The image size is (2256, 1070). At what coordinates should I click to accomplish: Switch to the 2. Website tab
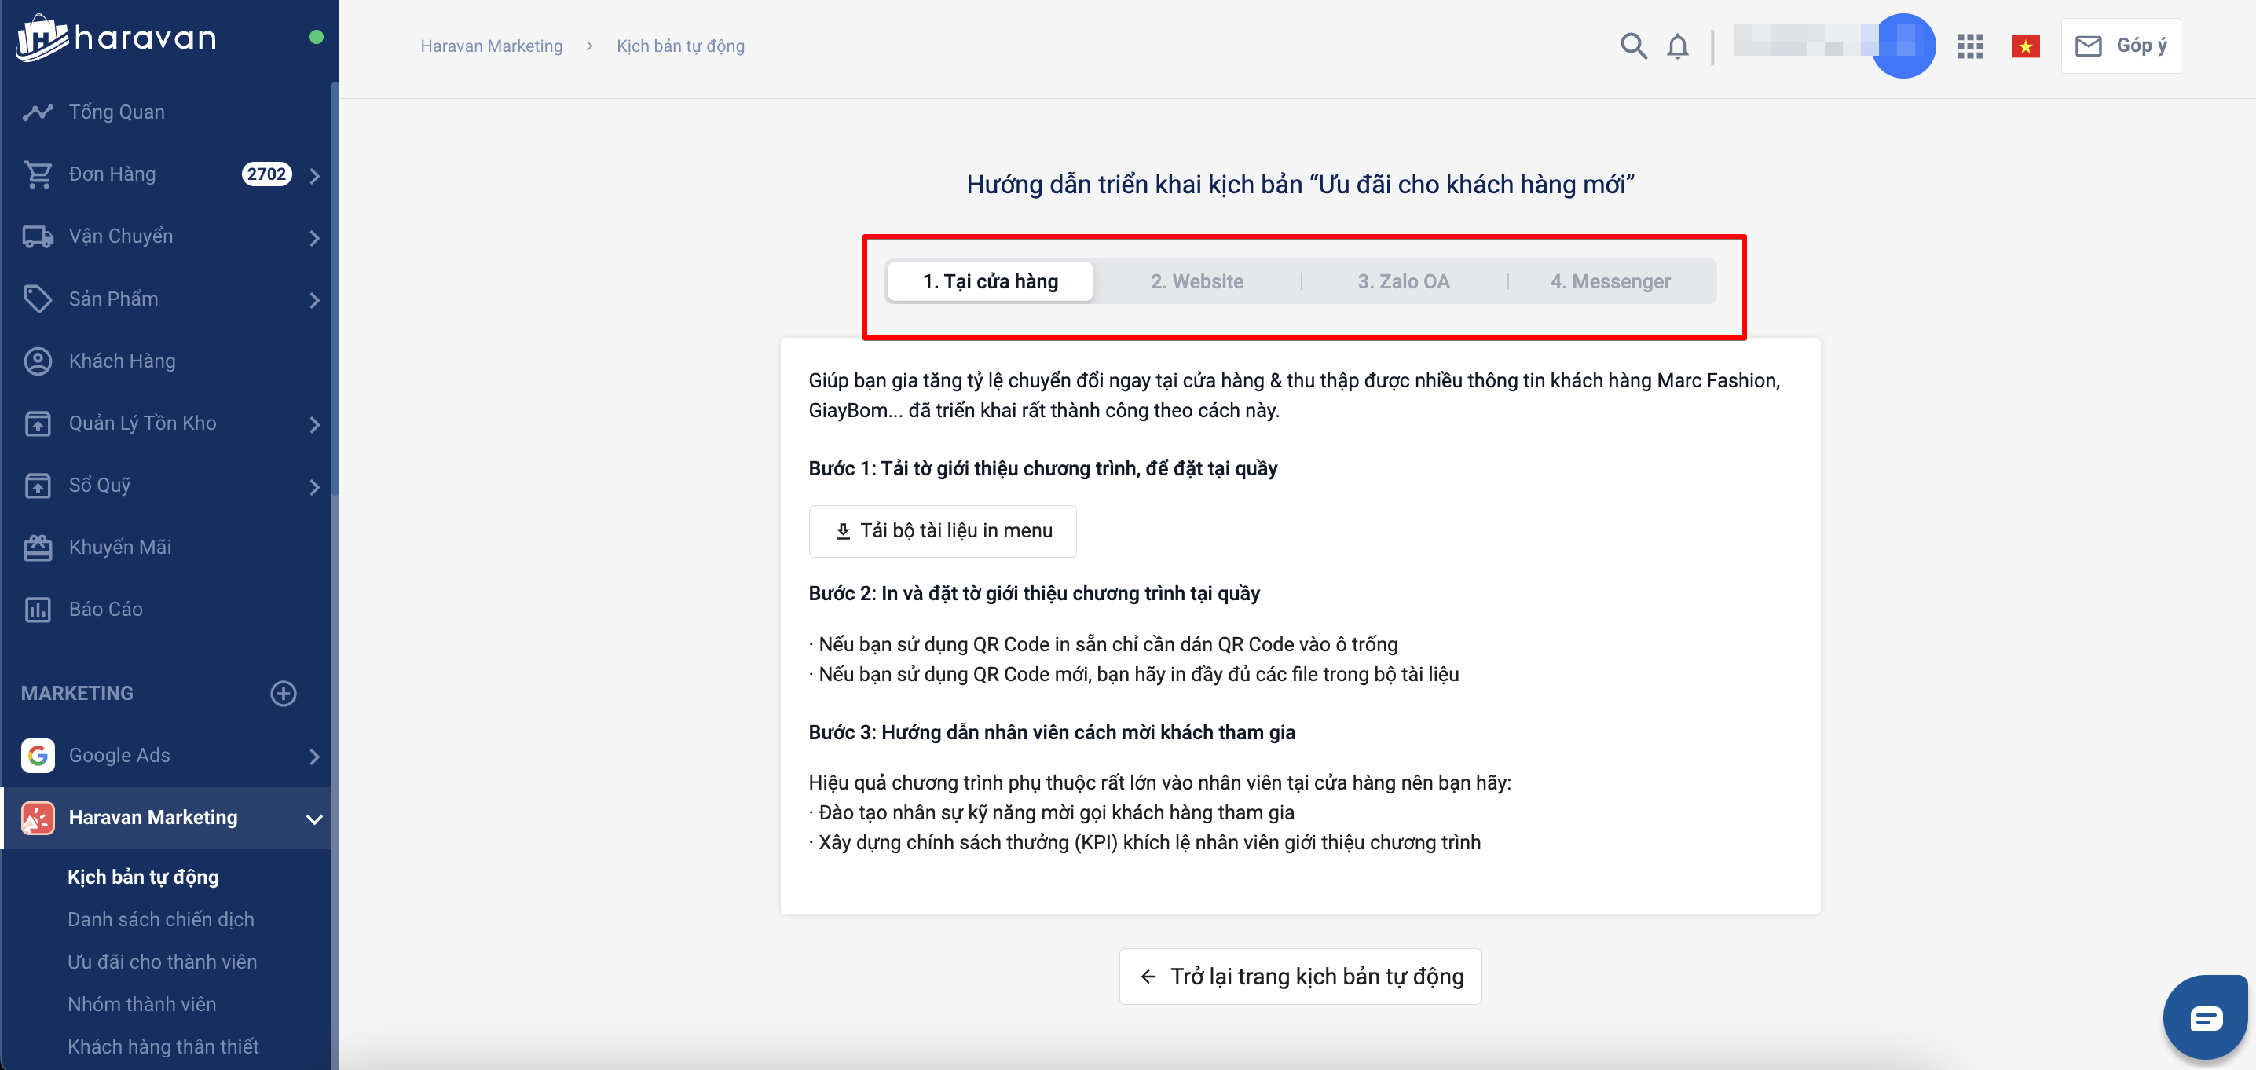point(1196,281)
